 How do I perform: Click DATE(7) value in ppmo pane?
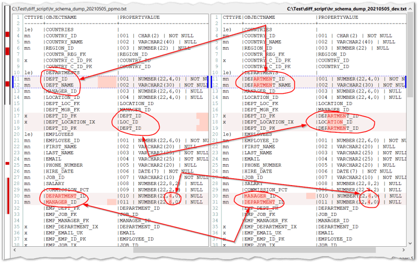coord(149,171)
